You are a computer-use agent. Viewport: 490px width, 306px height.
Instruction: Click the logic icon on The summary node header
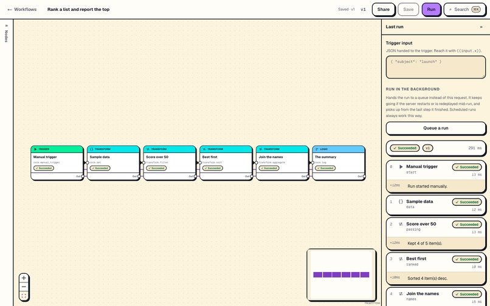[x=317, y=149]
